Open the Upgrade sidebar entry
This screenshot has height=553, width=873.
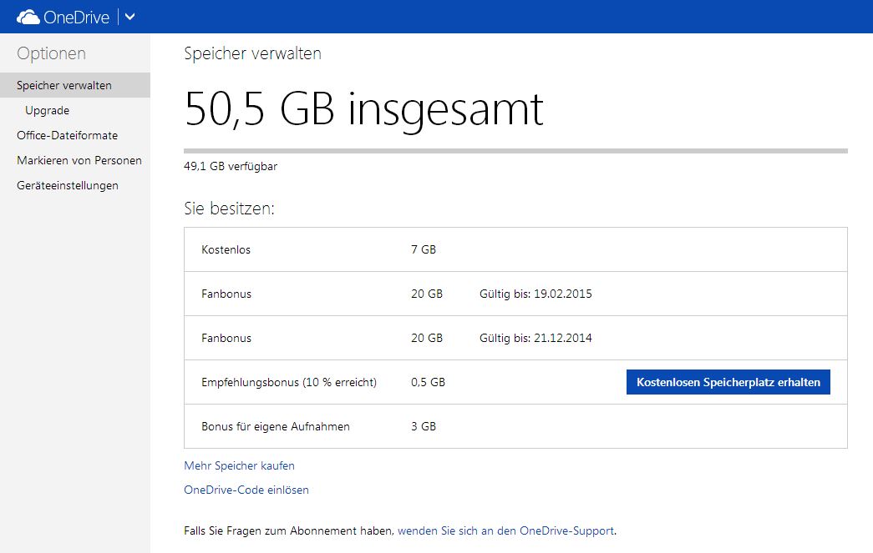click(47, 110)
